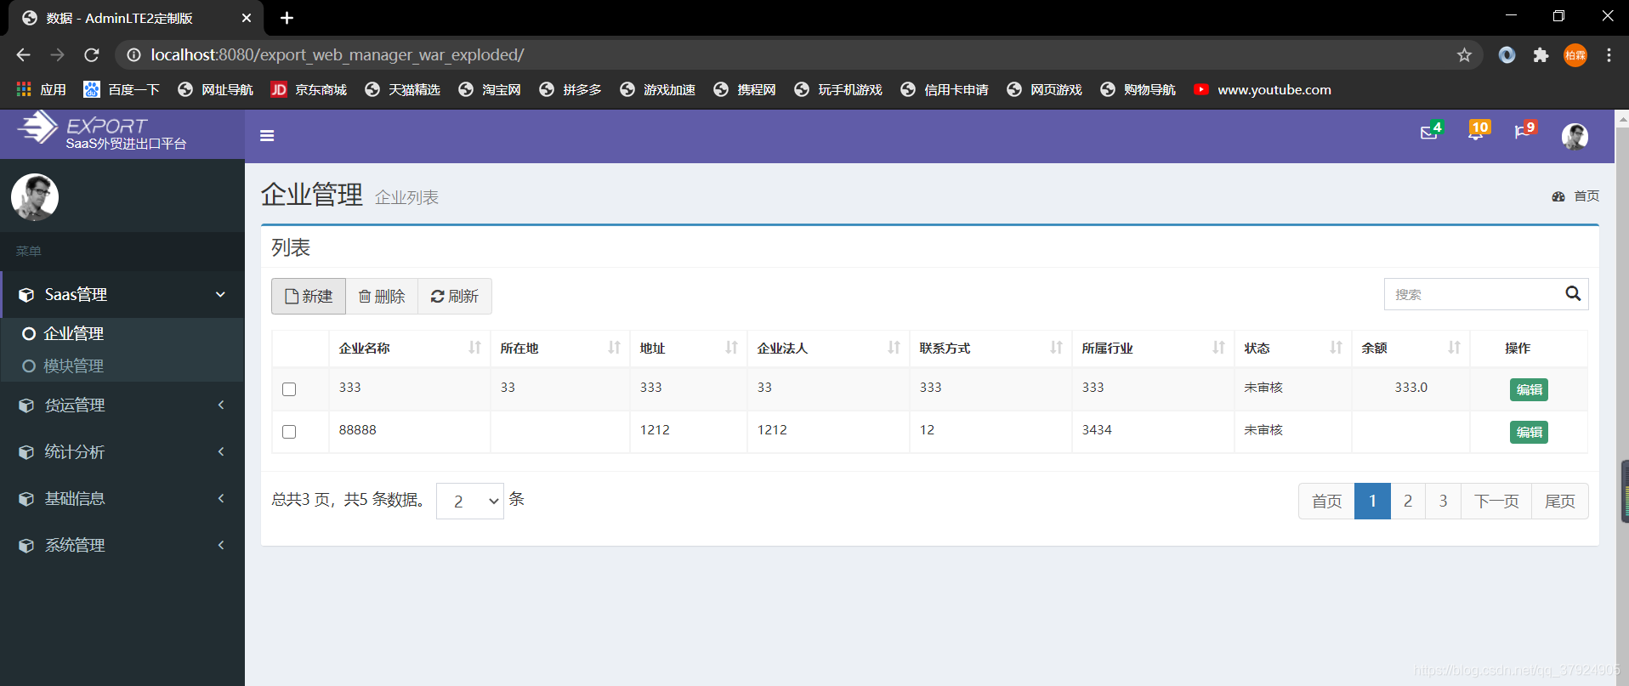Image resolution: width=1629 pixels, height=686 pixels.
Task: Select current page 1 in pagination
Action: (1372, 501)
